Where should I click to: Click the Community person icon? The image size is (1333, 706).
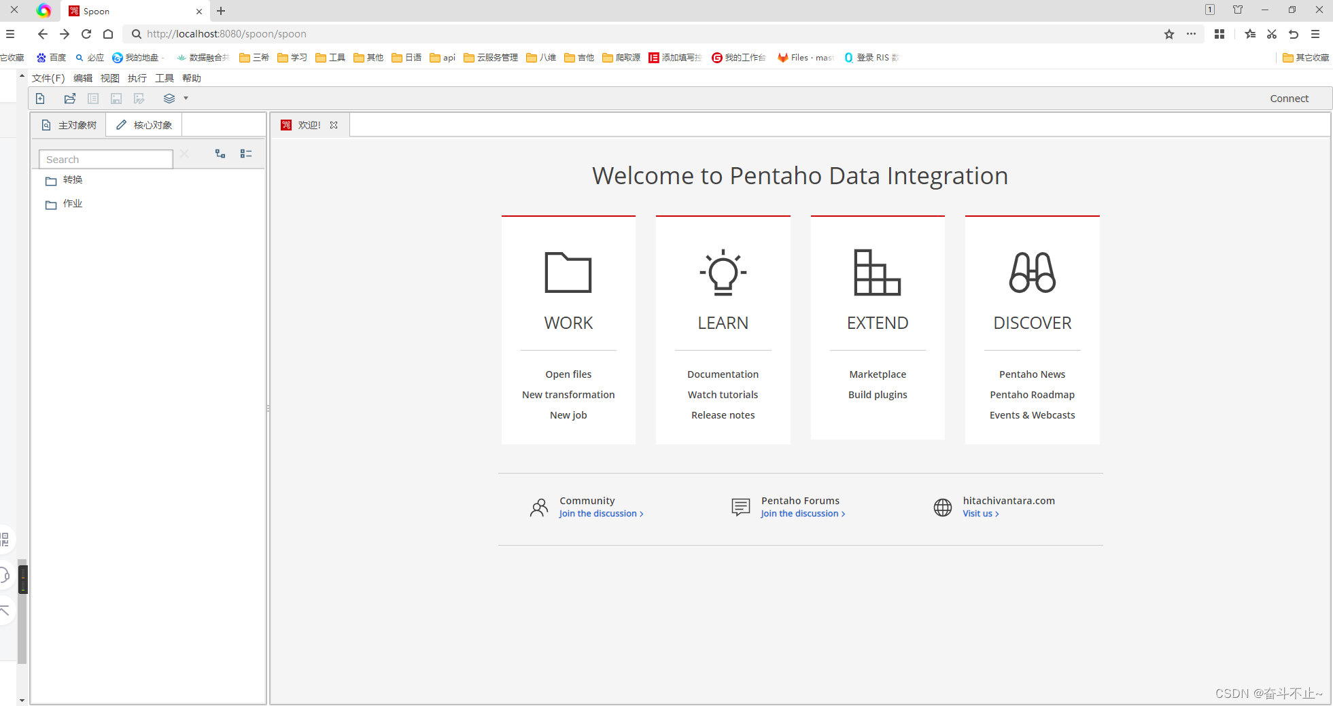(x=539, y=508)
